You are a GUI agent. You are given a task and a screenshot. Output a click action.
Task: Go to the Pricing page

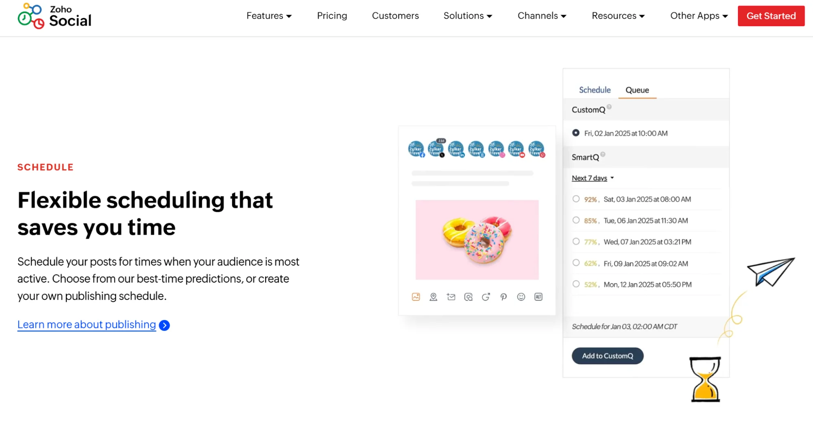point(332,16)
